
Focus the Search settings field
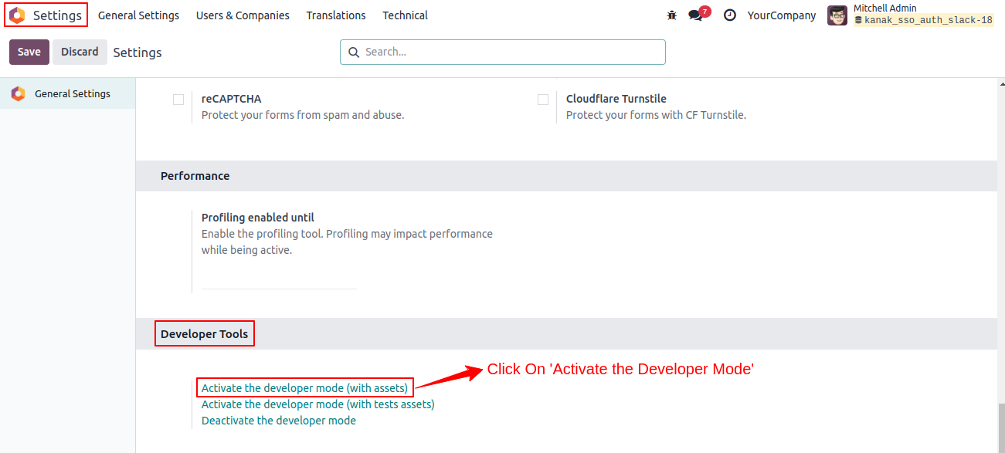click(503, 52)
